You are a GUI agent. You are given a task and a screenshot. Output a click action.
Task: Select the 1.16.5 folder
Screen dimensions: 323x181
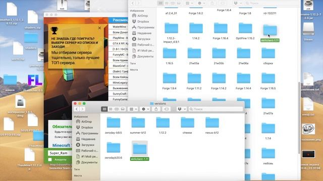170,56
